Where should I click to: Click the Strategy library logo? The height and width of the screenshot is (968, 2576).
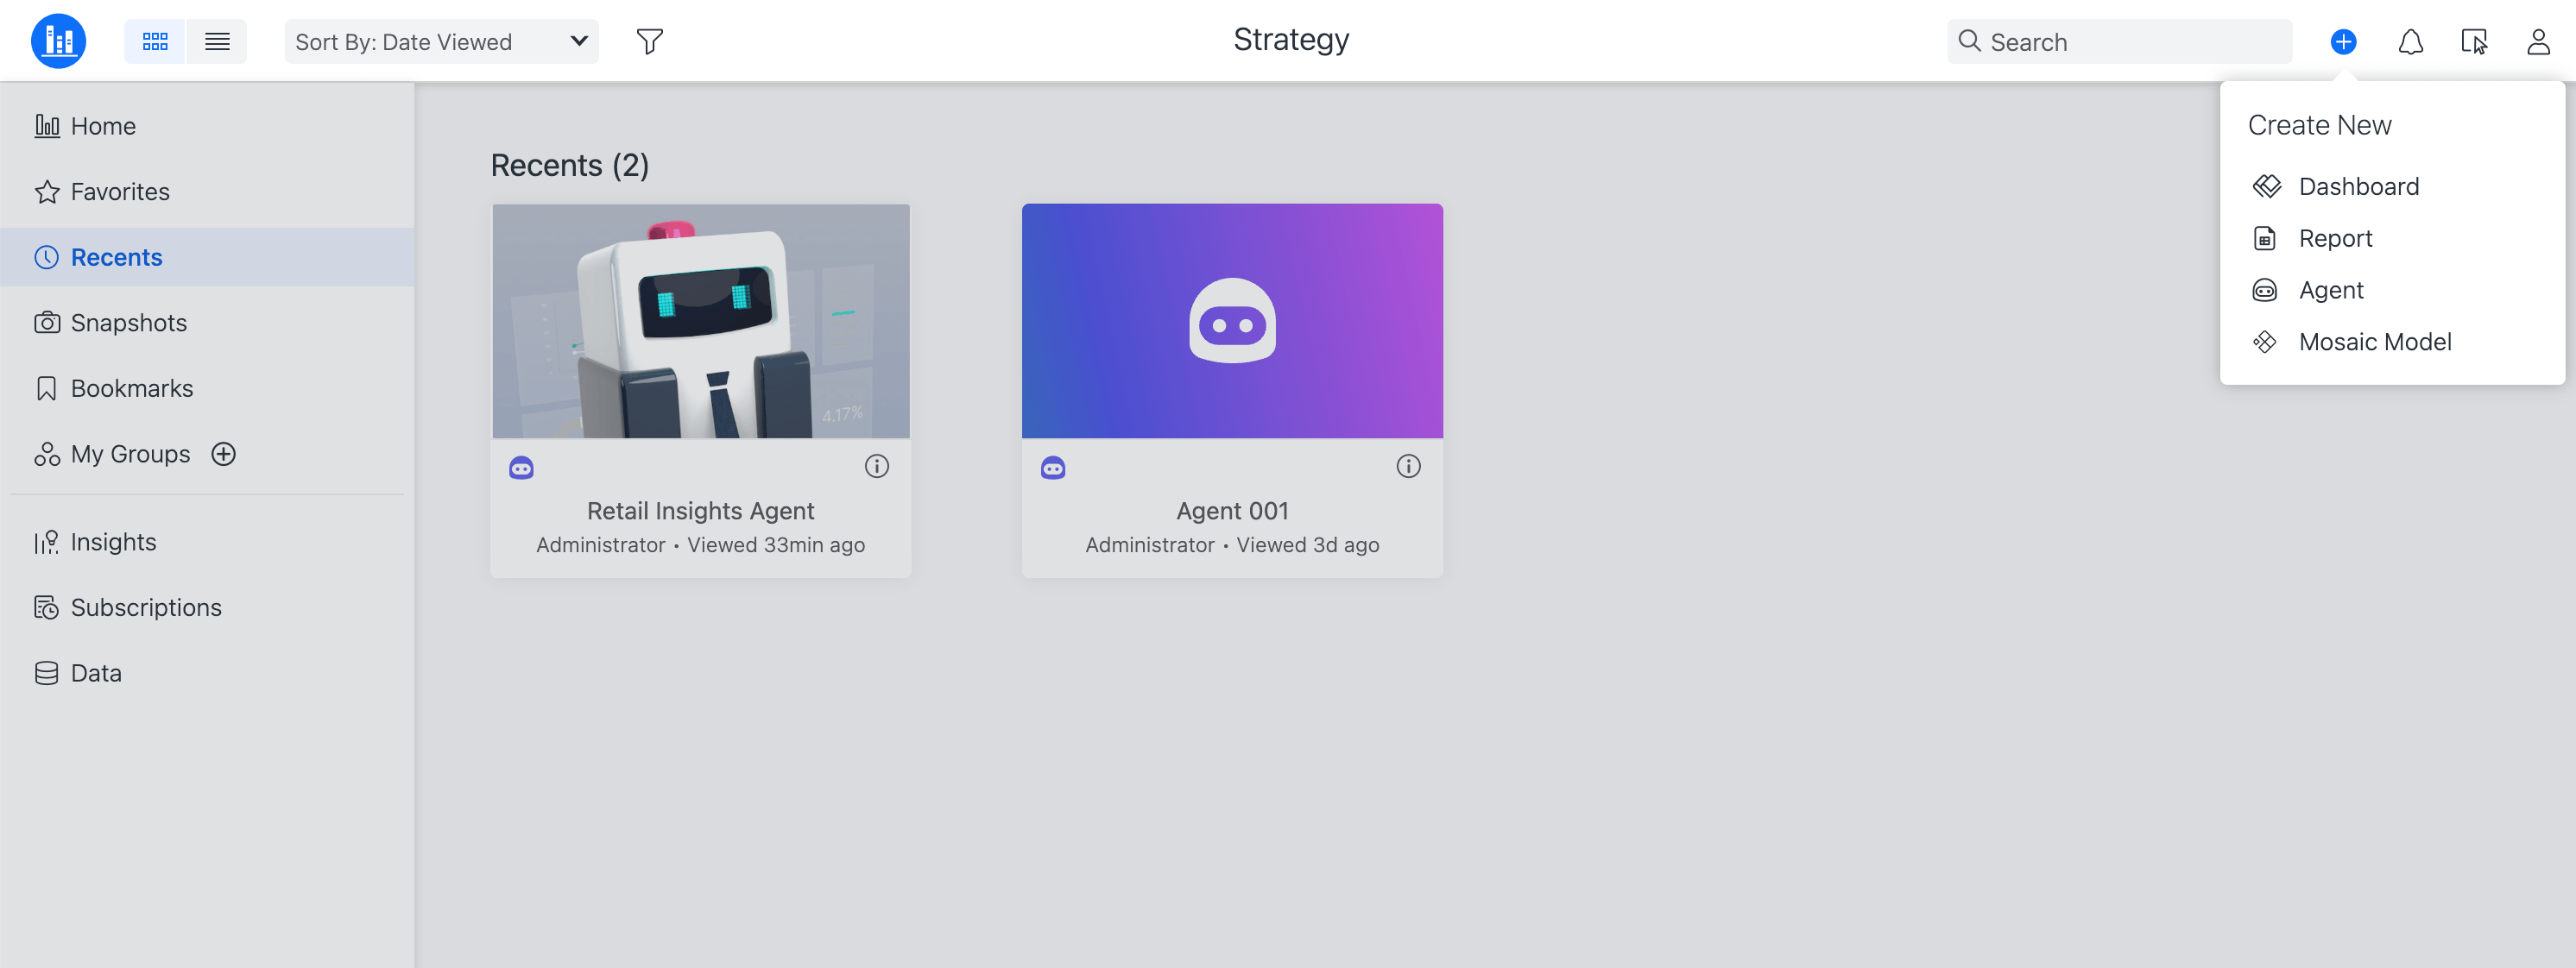tap(58, 41)
